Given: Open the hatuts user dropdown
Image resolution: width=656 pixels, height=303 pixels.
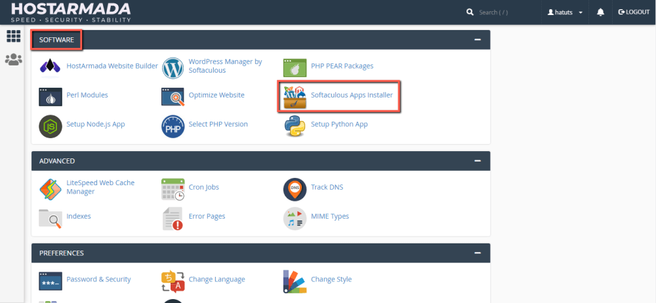Looking at the screenshot, I should coord(565,12).
